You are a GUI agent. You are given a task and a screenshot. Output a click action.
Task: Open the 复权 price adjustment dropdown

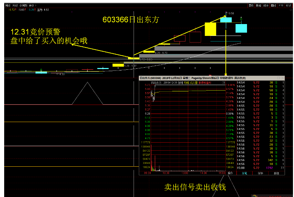(x=251, y=6)
